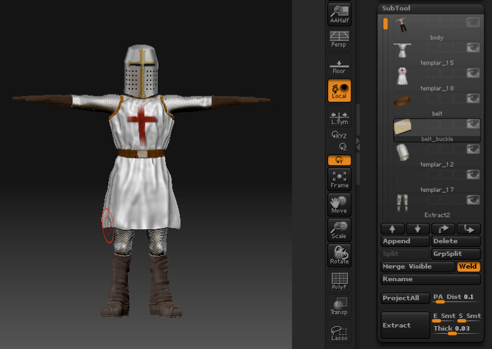This screenshot has width=492, height=349.
Task: Hide the belt_buckle subtool
Action: tap(473, 124)
